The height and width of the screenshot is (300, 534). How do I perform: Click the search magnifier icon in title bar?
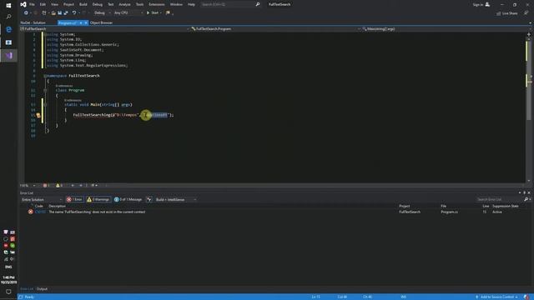click(x=258, y=4)
